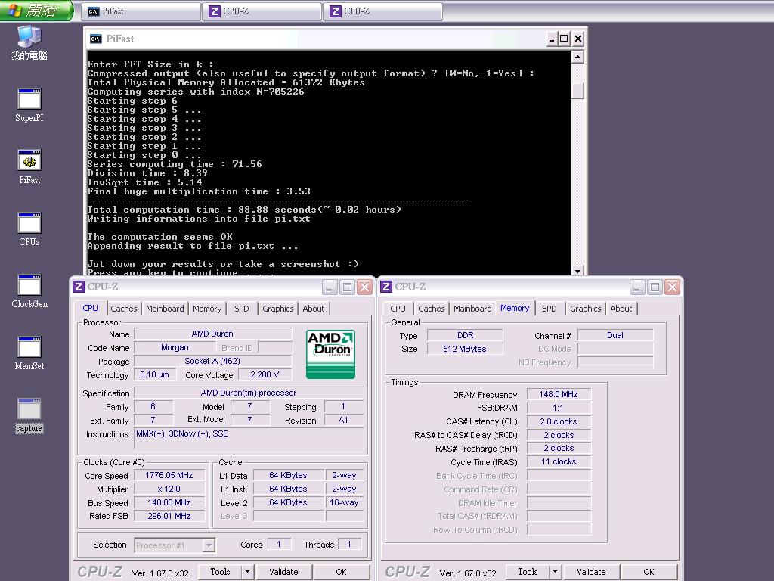774x581 pixels.
Task: Click the PiFast window title bar icon
Action: 96,39
